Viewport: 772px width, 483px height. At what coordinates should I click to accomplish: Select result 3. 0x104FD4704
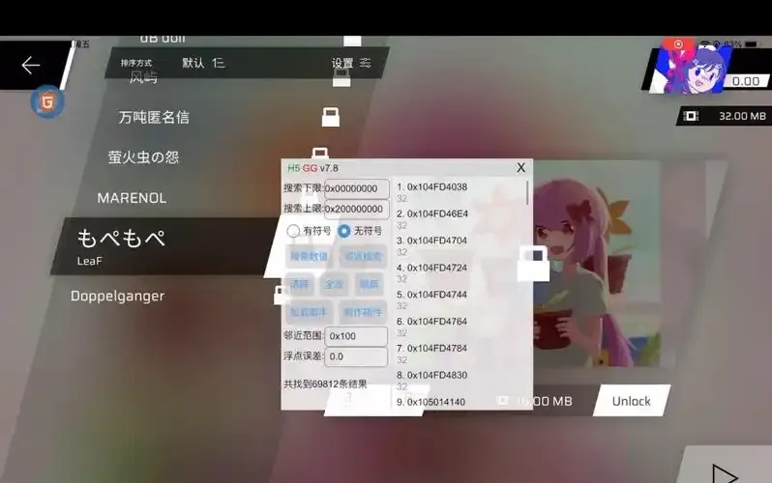[431, 241]
